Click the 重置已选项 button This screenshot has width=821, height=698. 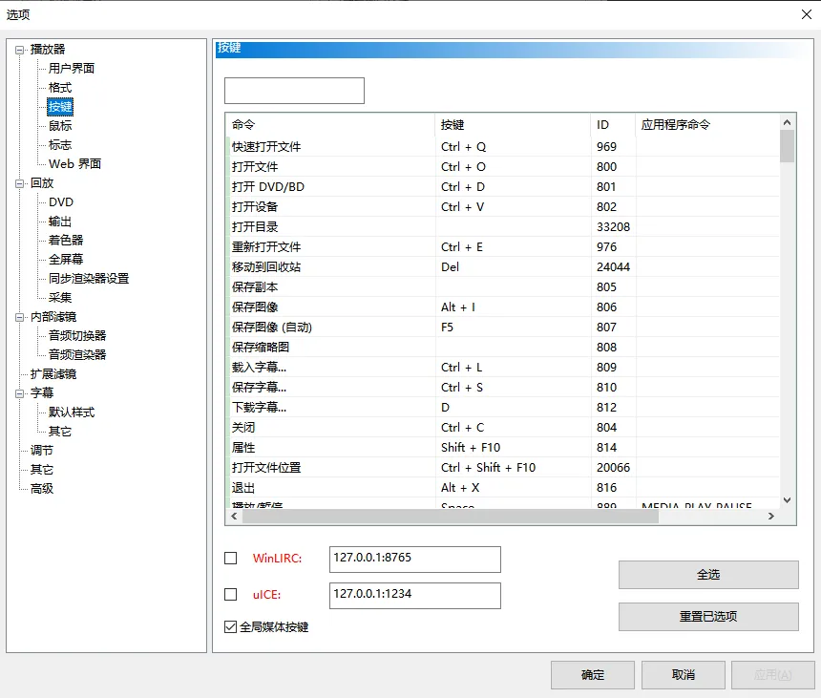707,617
